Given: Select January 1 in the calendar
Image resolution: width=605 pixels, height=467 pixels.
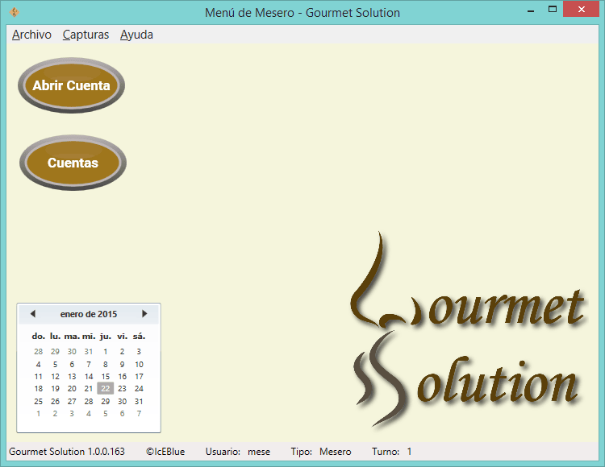Looking at the screenshot, I should (105, 352).
